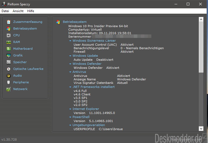The height and width of the screenshot is (143, 208).
Task: Click the Audio speaker icon
Action: (x=9, y=76)
